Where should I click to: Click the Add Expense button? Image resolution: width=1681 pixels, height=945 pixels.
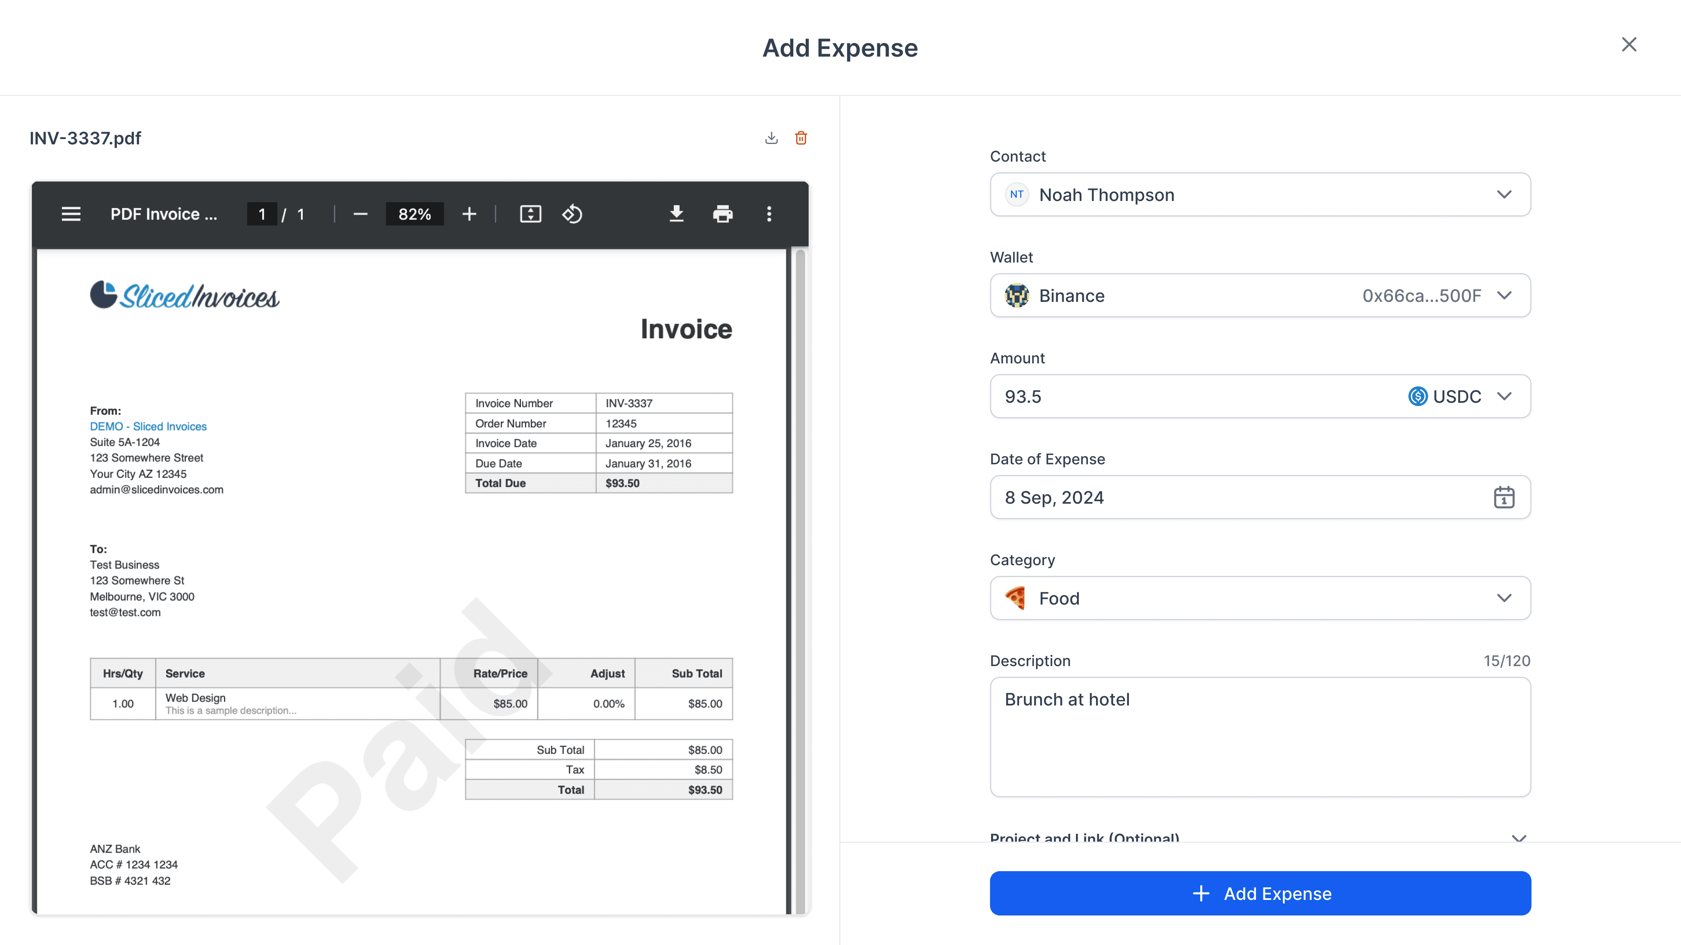tap(1259, 893)
